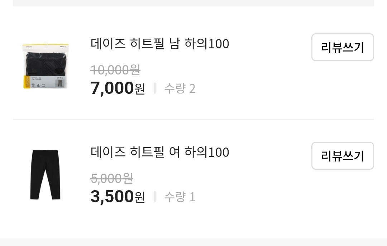The width and height of the screenshot is (387, 246).
Task: Tap the black status bar at top
Action: coord(193,3)
